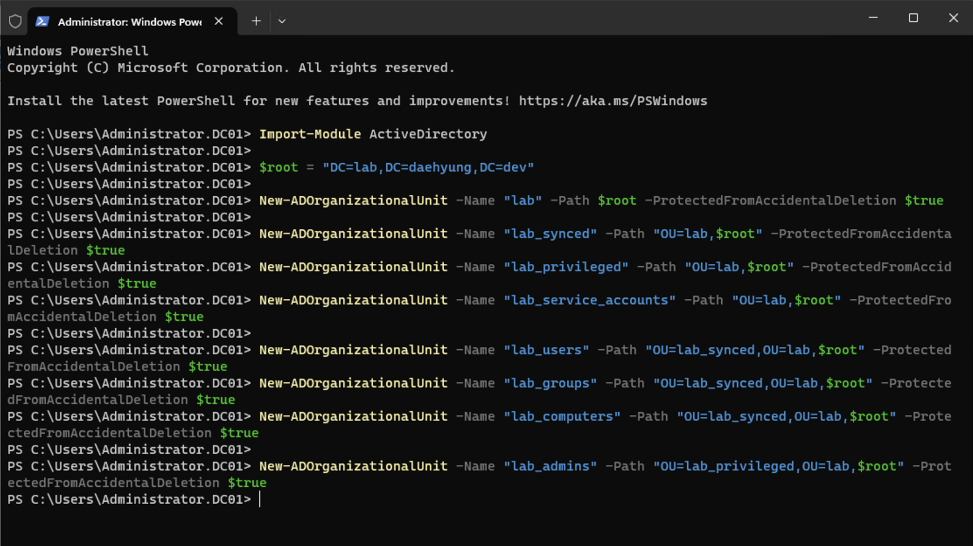
Task: Click the "lab_service_accounts" name value
Action: (x=590, y=300)
